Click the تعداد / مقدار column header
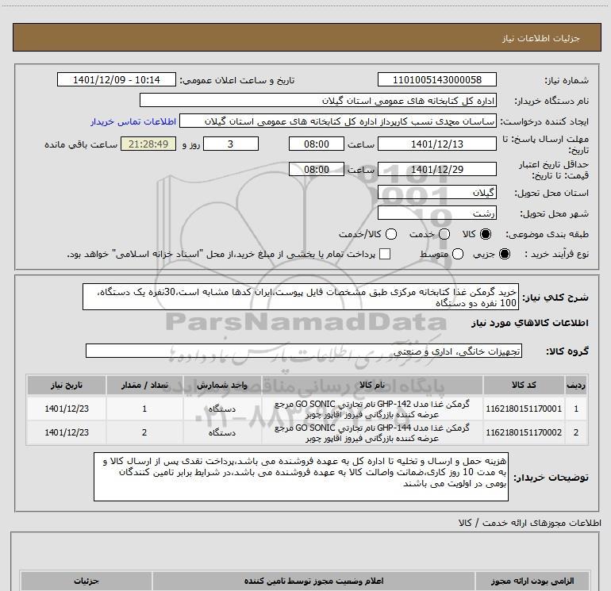Viewport: 611px width, 591px height. point(144,385)
